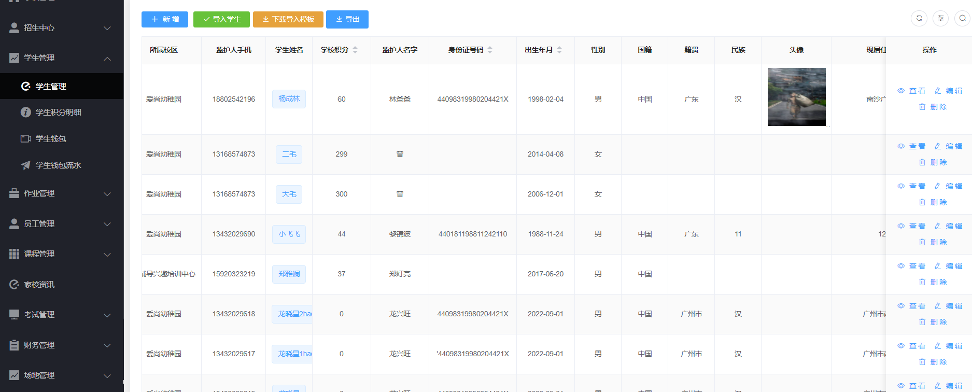View details of 大毛 row
Viewport: 972px width, 392px height.
(911, 186)
